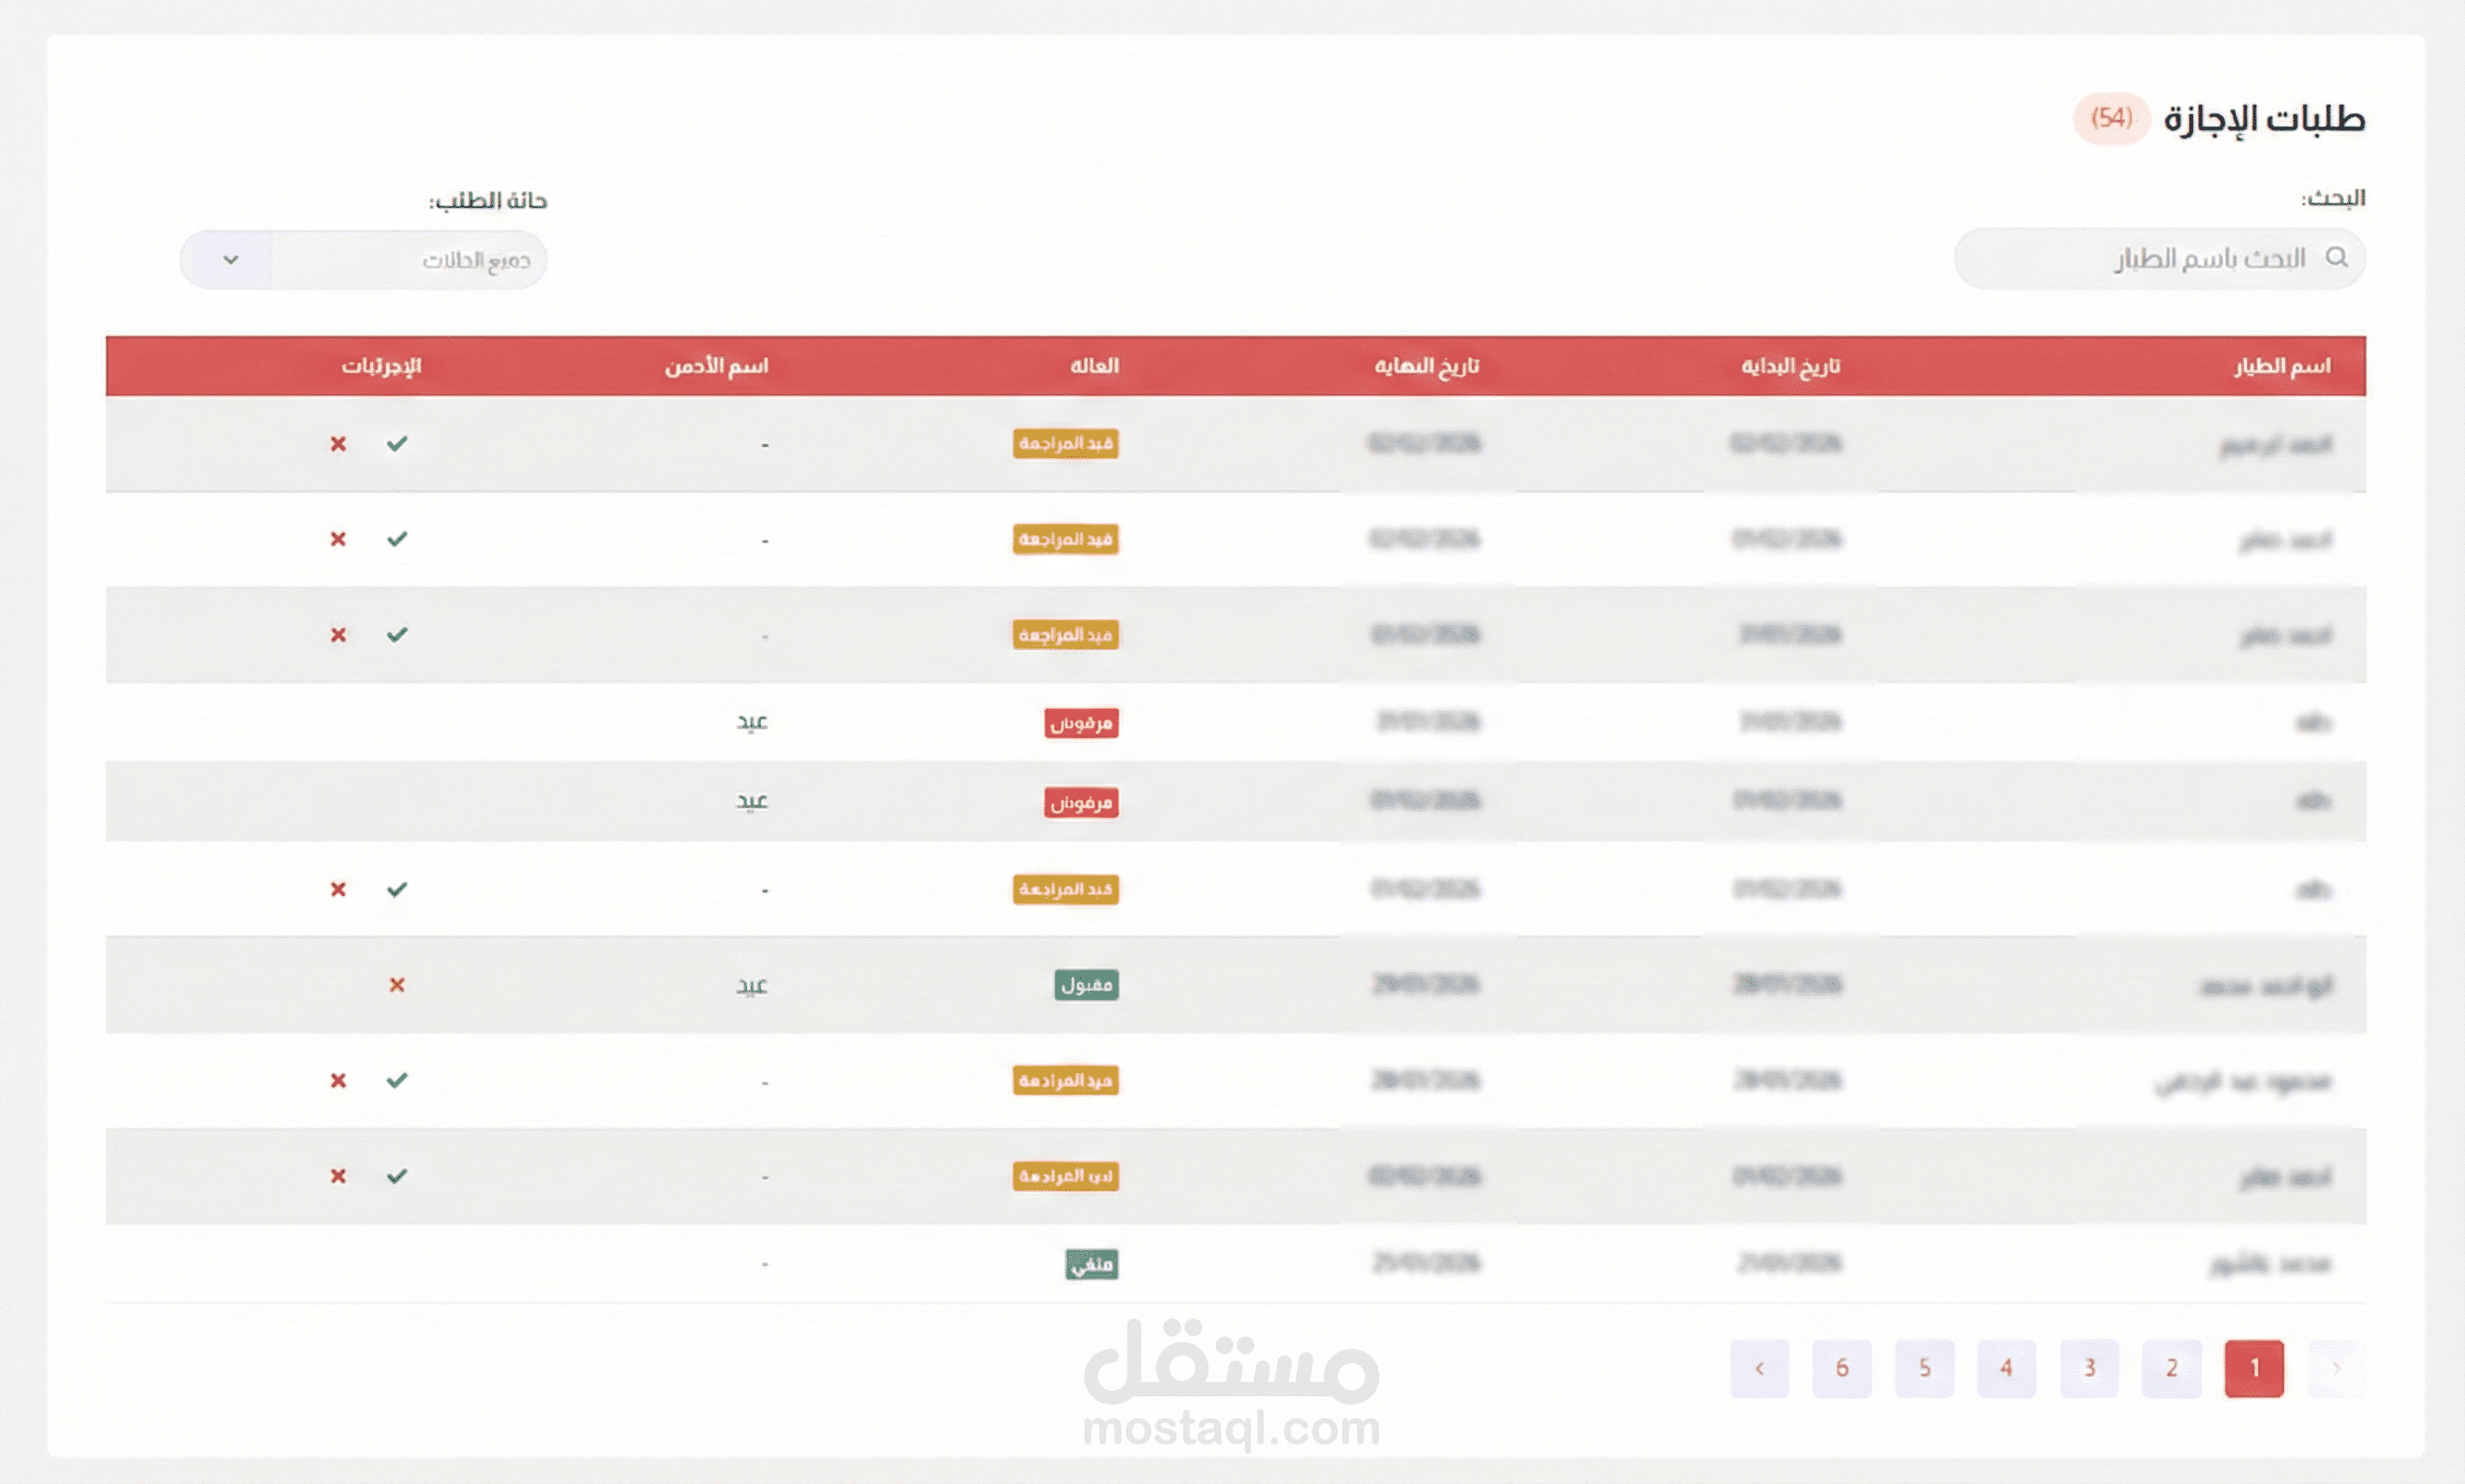
Task: Click the dropdown chevron arrow for request status
Action: (230, 260)
